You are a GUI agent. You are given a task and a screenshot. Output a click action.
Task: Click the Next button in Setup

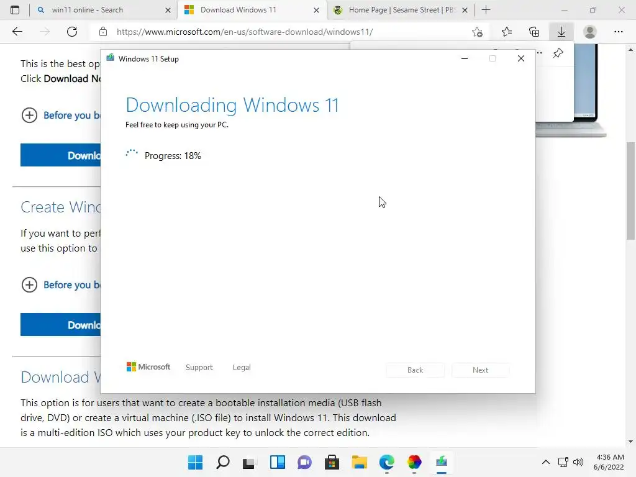[x=480, y=370]
